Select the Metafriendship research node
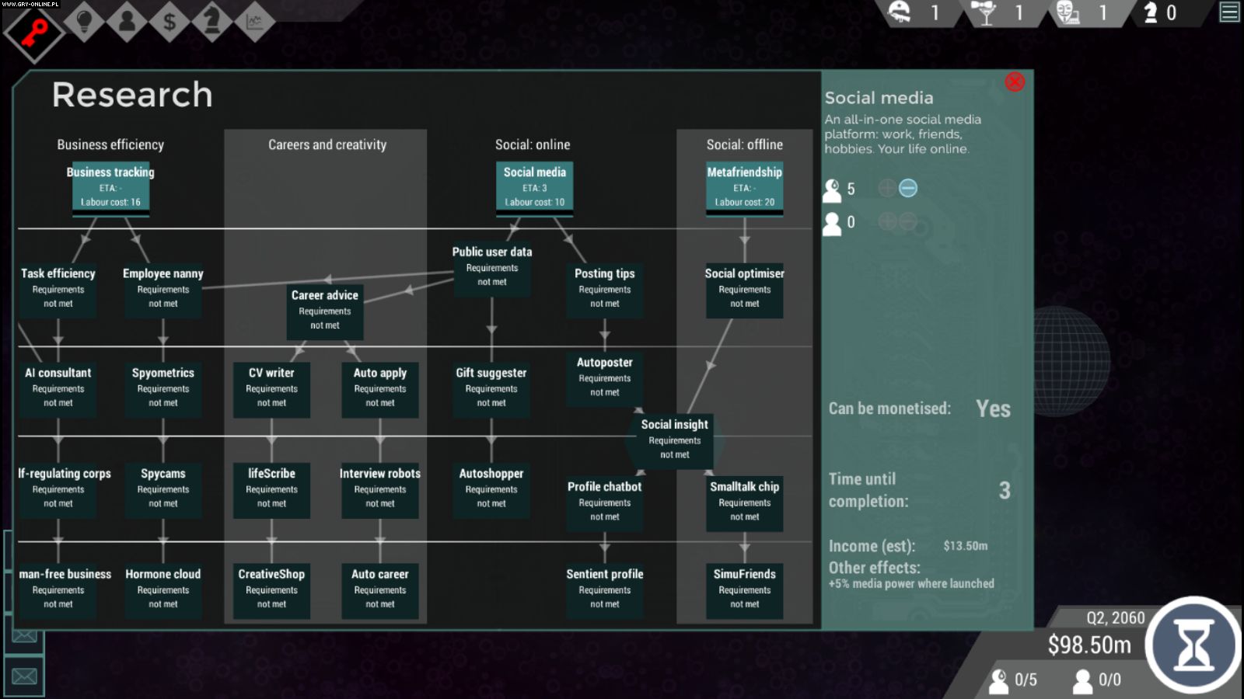 (x=744, y=187)
